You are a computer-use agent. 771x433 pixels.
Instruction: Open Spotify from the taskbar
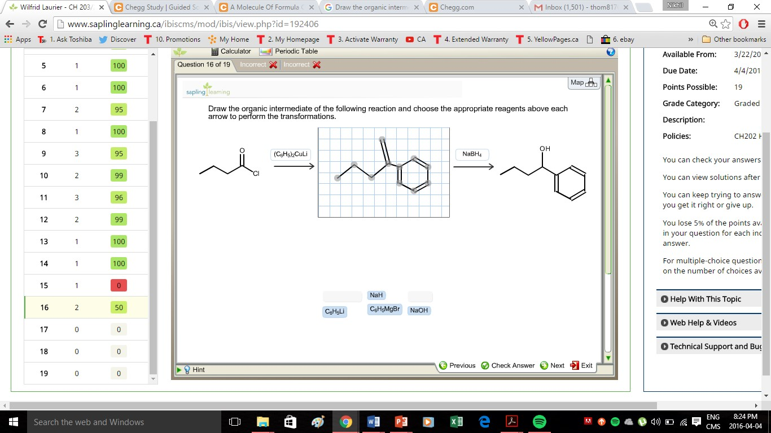[x=540, y=421]
